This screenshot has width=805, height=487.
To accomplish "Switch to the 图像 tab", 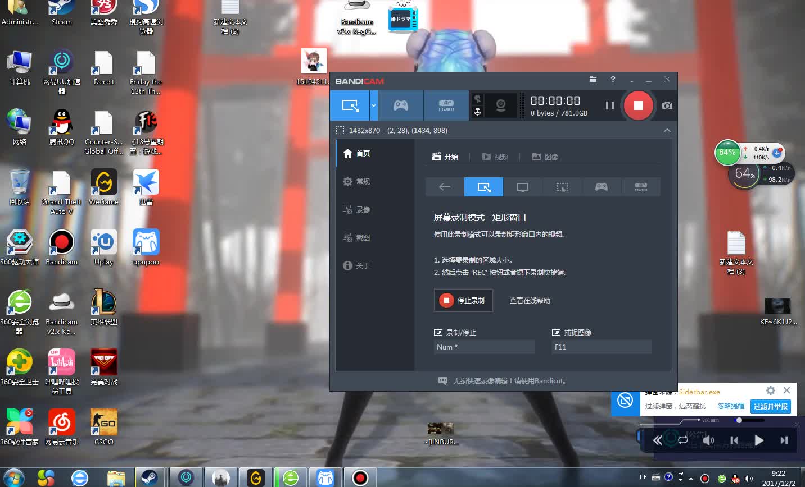I will coord(545,157).
